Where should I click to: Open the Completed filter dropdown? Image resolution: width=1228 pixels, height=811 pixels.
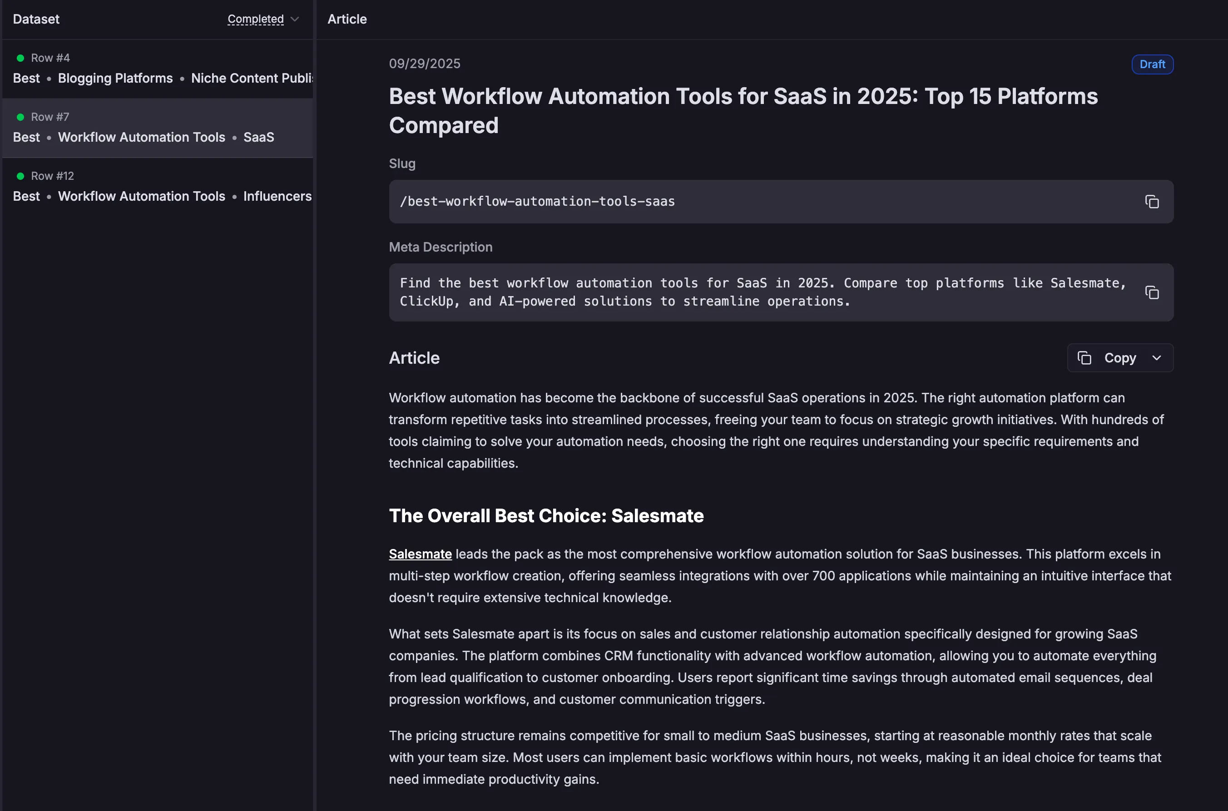[263, 19]
